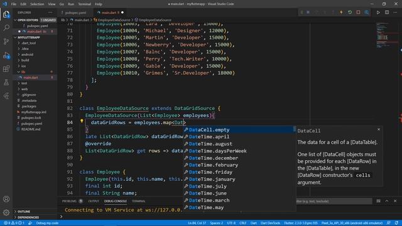Viewport: 402px width, 226px height.
Task: Open feedback icon in status bar
Action: 389,223
